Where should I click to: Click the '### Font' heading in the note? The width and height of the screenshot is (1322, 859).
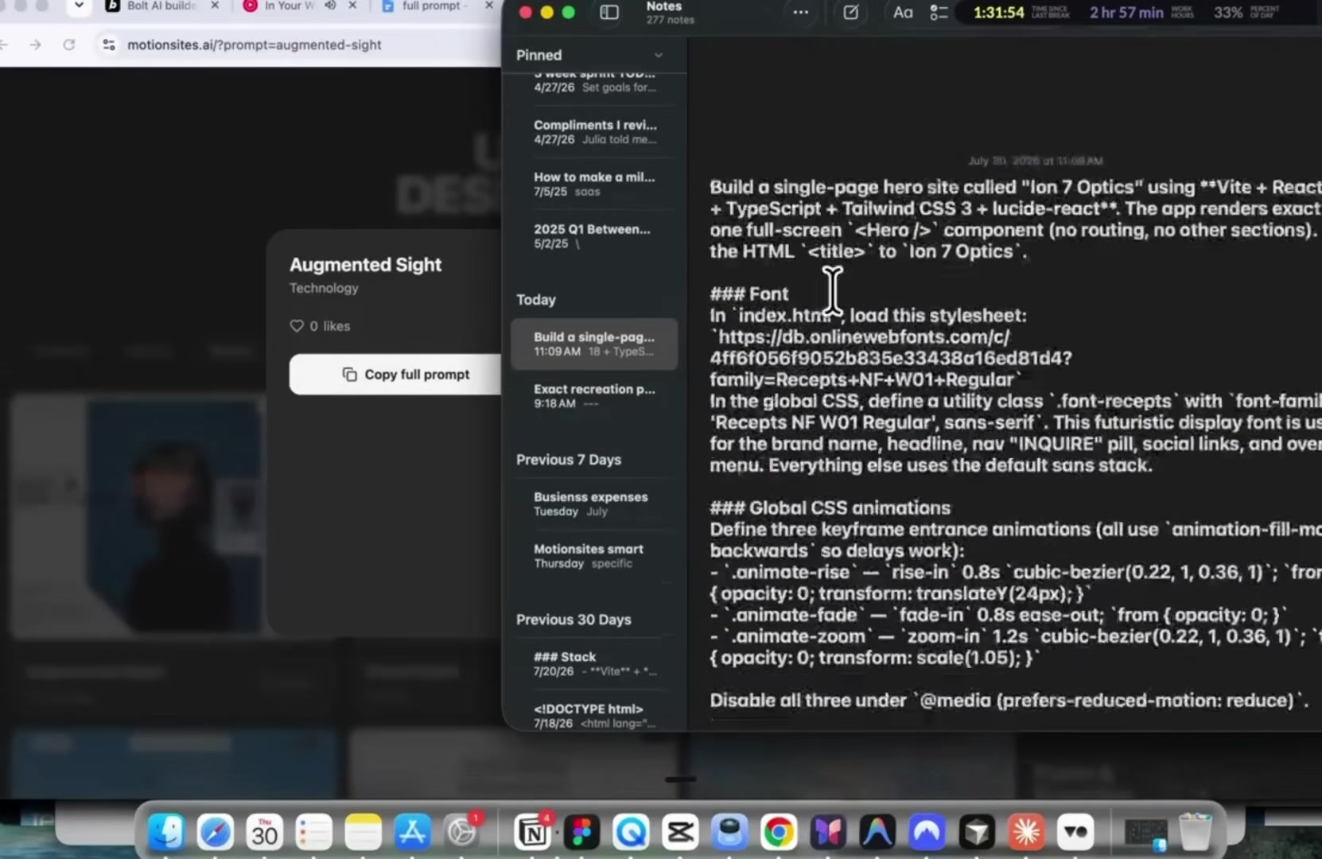(748, 294)
